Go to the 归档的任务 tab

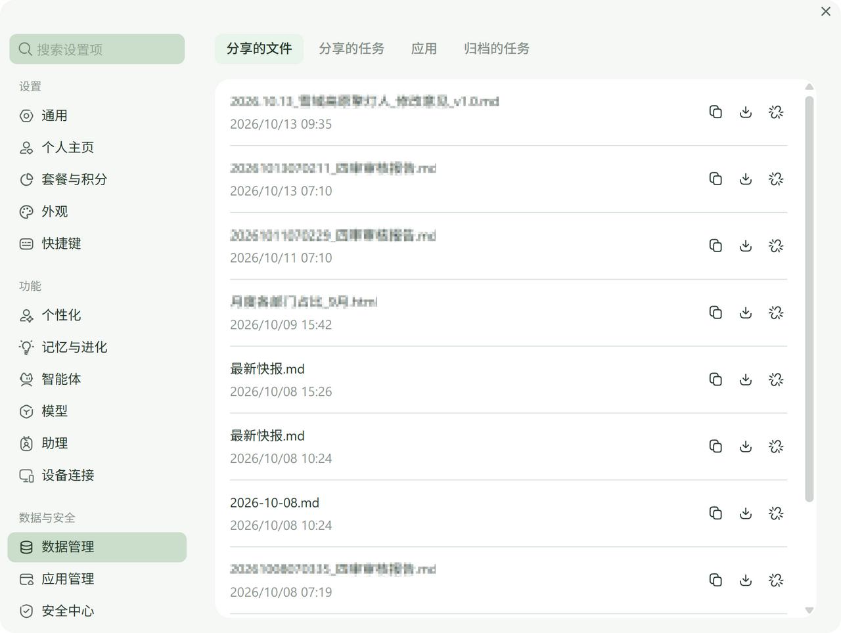click(497, 49)
